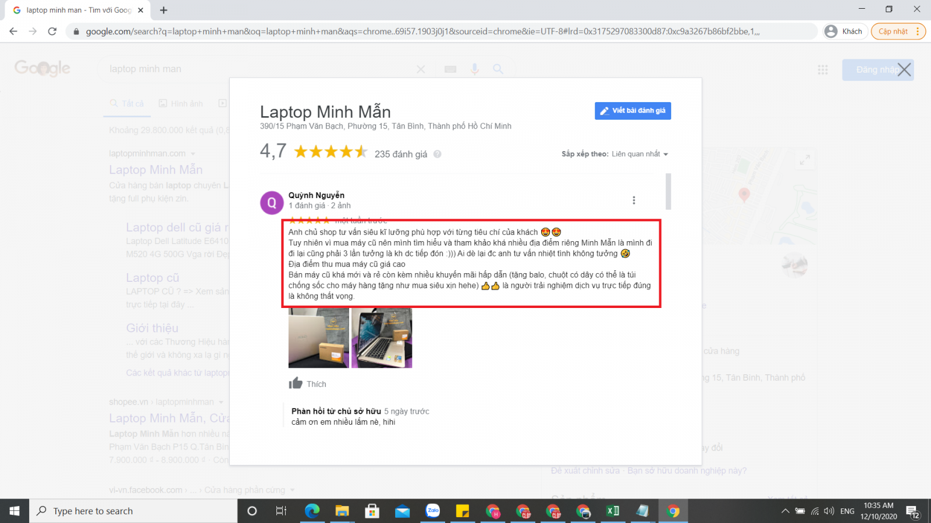Screen dimensions: 931x523
Task: Open the notification center icon
Action: point(913,511)
